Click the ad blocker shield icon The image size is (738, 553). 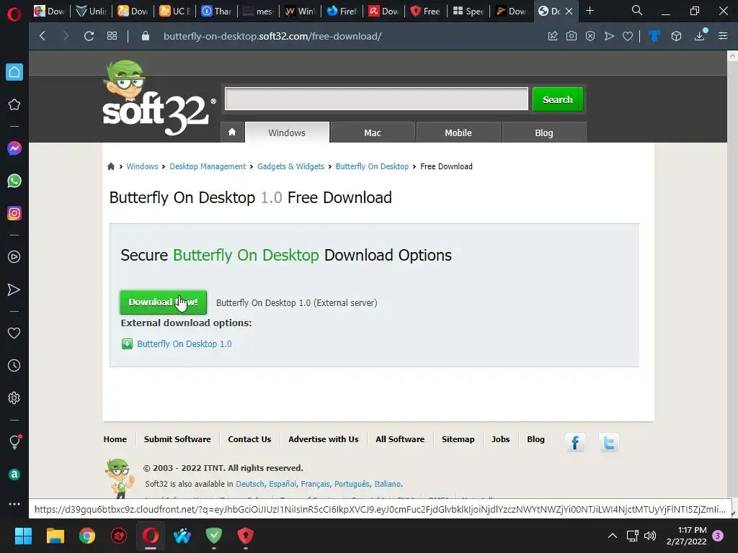click(590, 36)
